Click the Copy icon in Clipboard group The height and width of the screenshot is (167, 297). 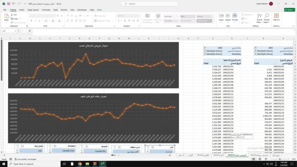12,19
